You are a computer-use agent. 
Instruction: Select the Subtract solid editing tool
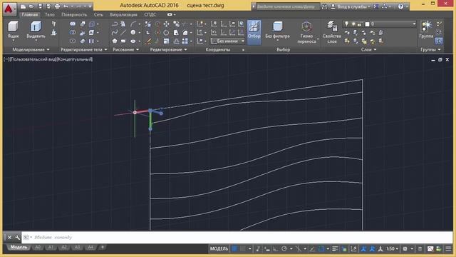coord(73,32)
